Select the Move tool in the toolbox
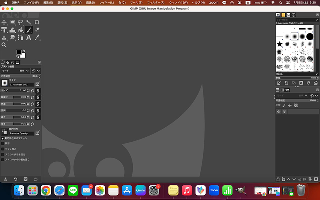Viewport: 320px width, 200px height. (x=4, y=22)
